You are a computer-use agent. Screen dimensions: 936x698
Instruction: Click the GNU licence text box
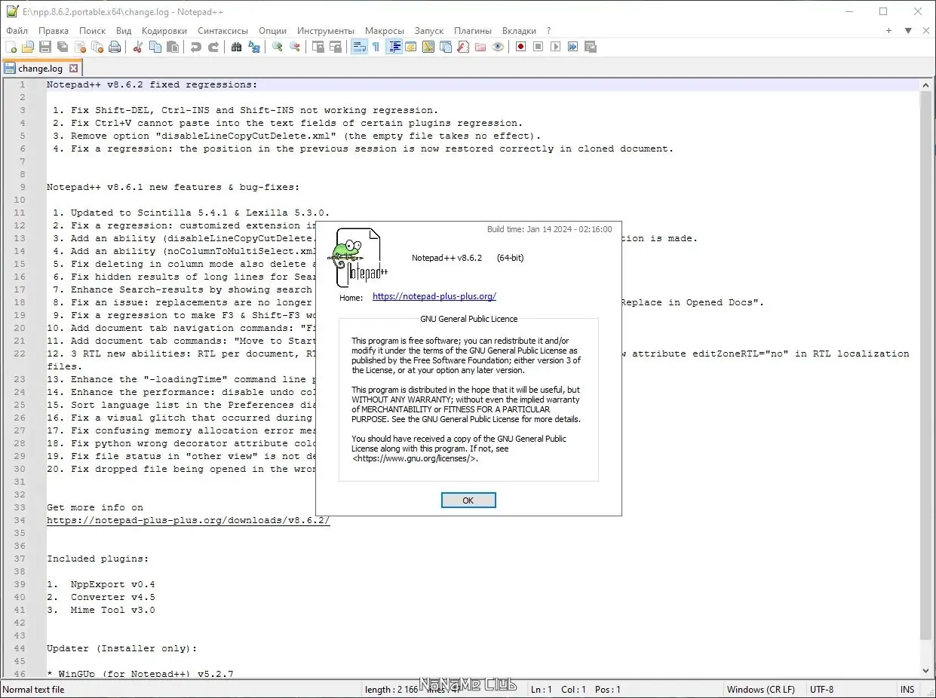468,400
